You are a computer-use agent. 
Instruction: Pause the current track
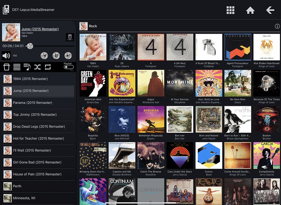56,56
